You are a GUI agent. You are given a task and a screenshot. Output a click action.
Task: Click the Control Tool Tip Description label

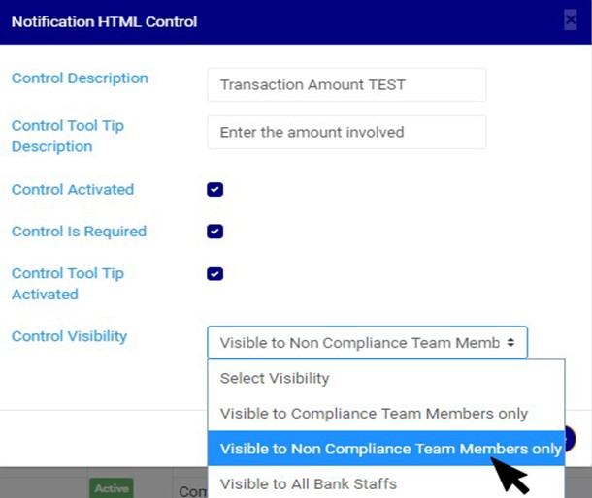(x=68, y=136)
